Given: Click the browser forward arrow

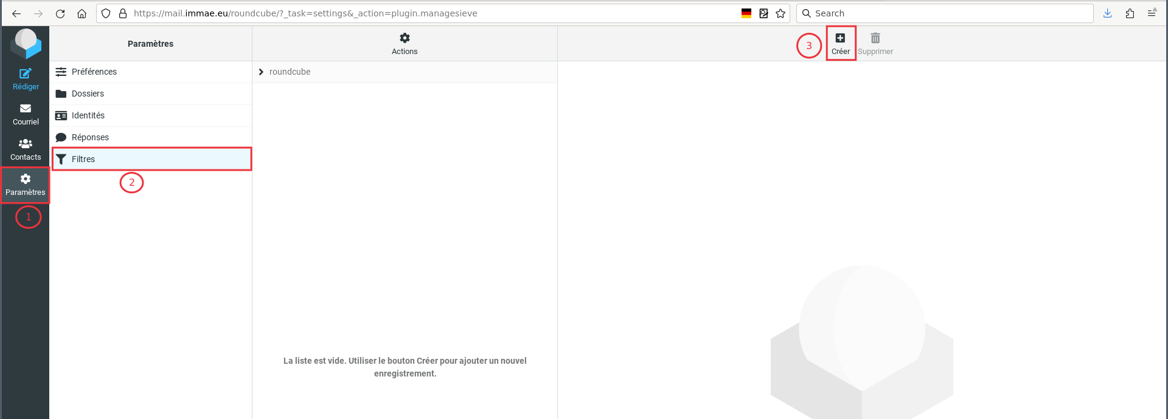Looking at the screenshot, I should (38, 13).
